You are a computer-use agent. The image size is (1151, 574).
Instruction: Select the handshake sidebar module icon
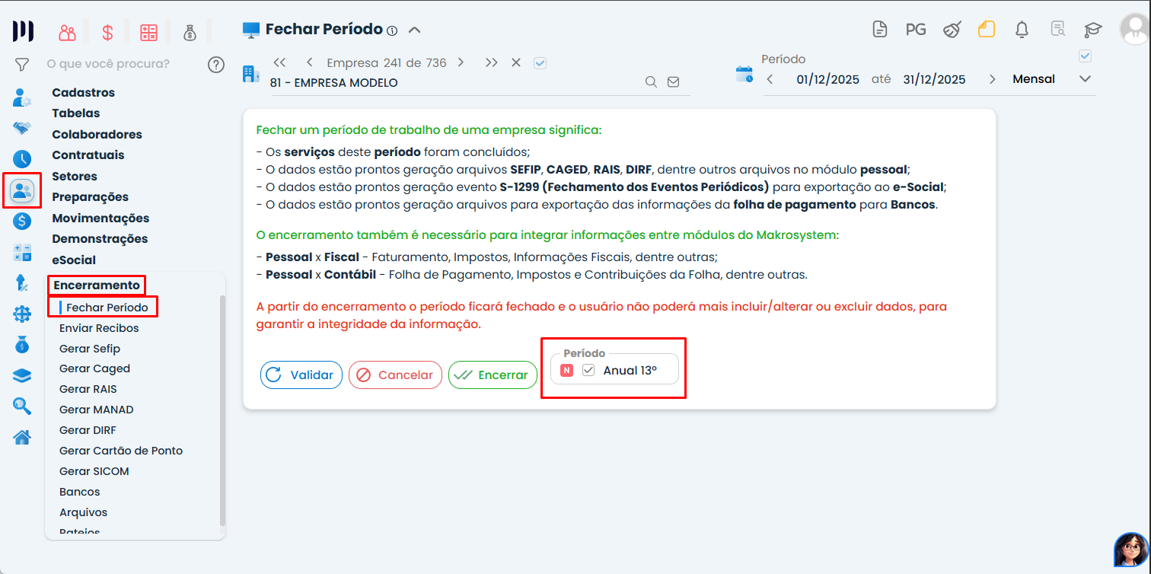point(22,128)
